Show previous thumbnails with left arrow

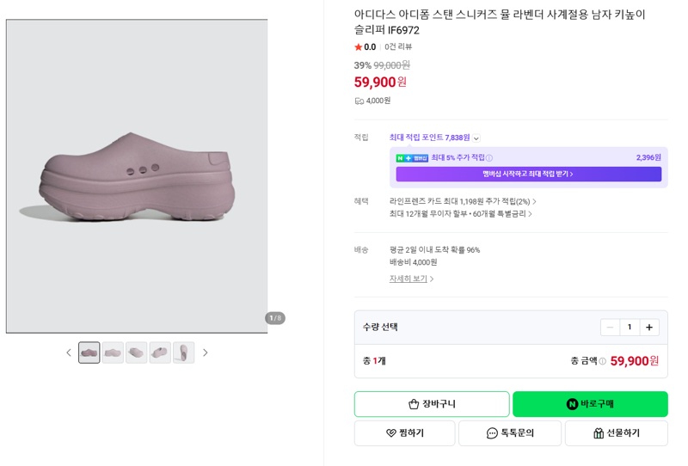tap(69, 353)
